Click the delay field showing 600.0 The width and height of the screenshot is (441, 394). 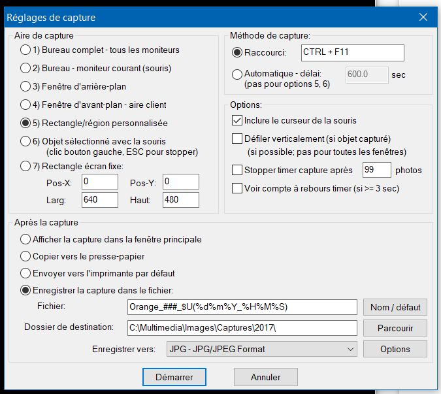coord(367,74)
